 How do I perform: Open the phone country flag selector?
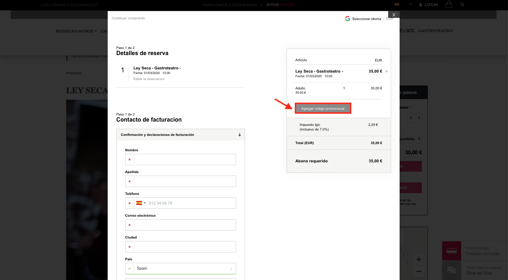(141, 203)
